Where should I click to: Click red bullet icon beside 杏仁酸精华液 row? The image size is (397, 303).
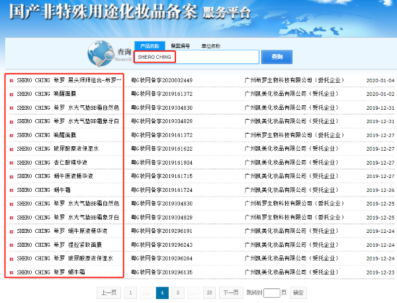tap(11, 162)
